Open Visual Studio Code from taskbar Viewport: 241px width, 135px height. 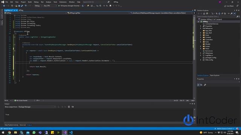(x=71, y=132)
